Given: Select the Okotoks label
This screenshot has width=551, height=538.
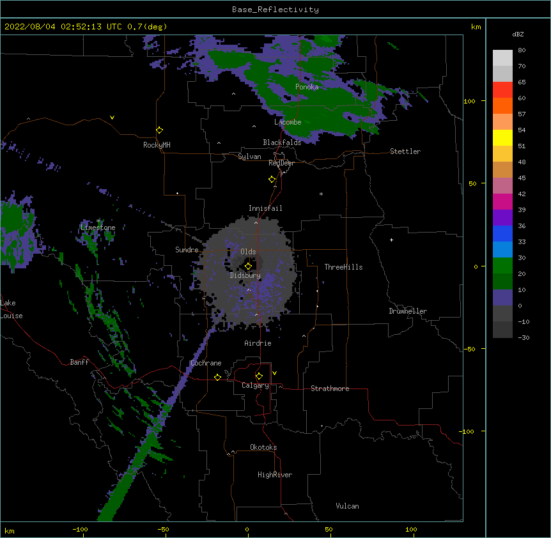Looking at the screenshot, I should pyautogui.click(x=263, y=447).
